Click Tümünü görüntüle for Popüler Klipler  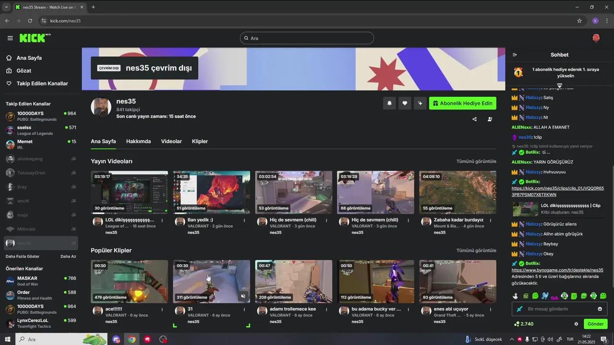tap(476, 251)
